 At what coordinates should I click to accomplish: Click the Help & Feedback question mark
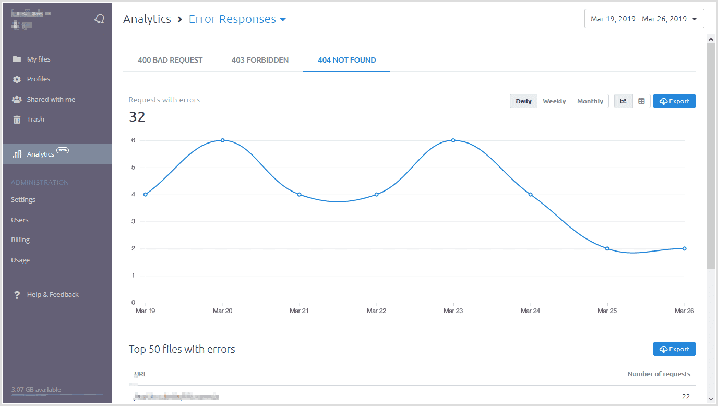[x=17, y=295]
